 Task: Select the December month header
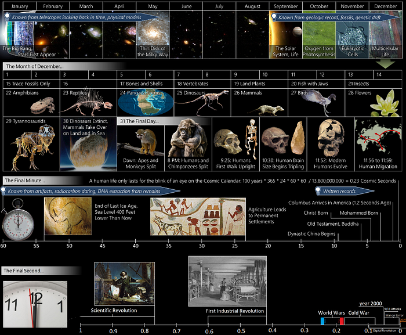pos(385,6)
